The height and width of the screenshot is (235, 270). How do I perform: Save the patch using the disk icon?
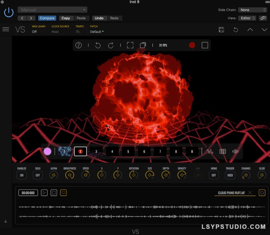[x=221, y=30]
